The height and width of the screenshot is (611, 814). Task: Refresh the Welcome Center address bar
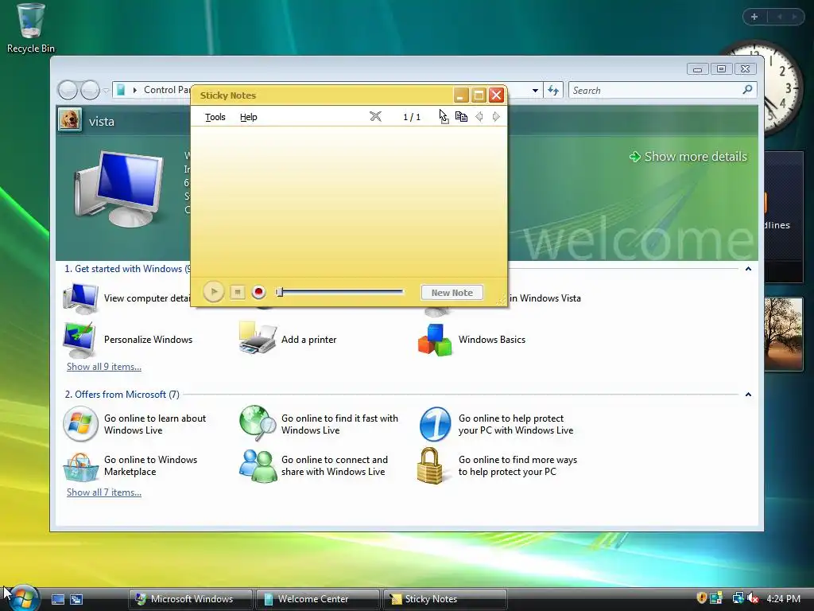[x=553, y=91]
